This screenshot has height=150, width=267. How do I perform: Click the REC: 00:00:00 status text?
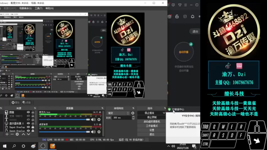tap(77, 140)
